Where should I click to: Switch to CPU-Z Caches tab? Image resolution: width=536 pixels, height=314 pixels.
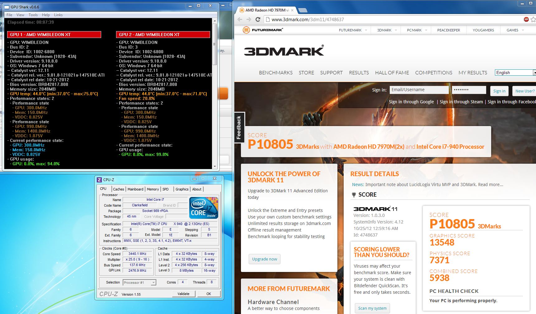(119, 189)
